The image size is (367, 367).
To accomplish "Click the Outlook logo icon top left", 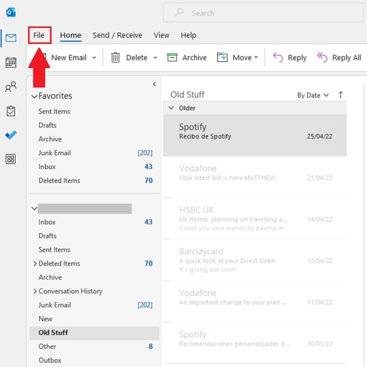I will [10, 11].
